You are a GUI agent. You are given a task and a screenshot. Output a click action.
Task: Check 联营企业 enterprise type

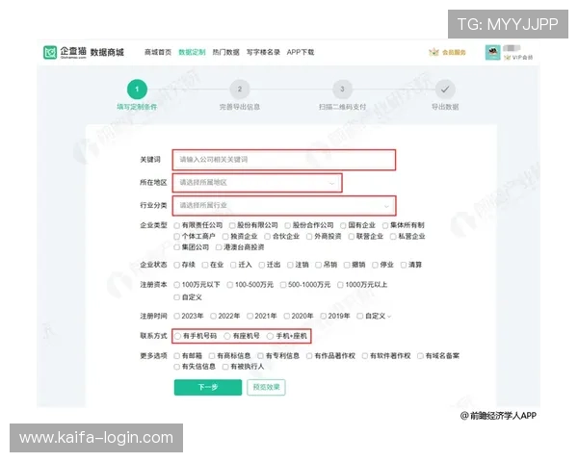[352, 236]
